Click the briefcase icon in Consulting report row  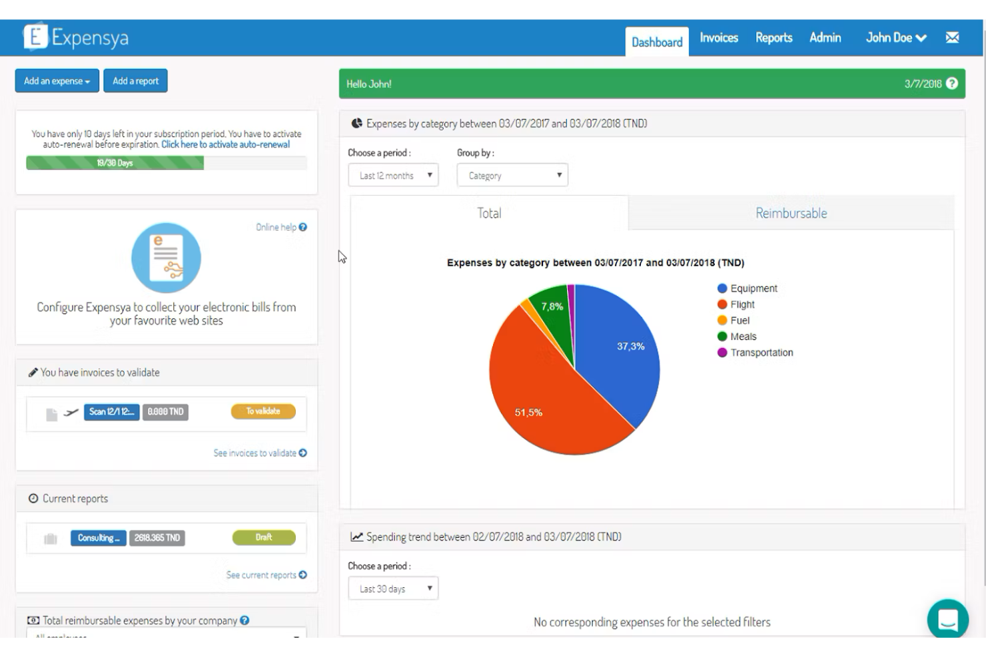pyautogui.click(x=51, y=539)
